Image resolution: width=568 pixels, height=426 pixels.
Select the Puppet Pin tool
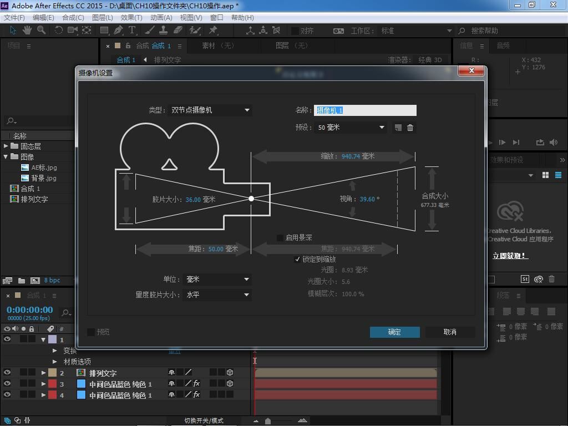tap(213, 31)
